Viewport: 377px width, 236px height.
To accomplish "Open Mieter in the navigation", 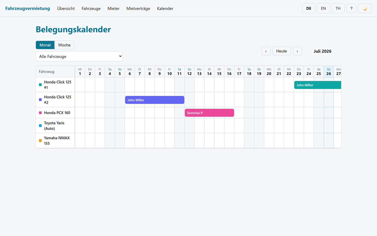I will tap(113, 8).
